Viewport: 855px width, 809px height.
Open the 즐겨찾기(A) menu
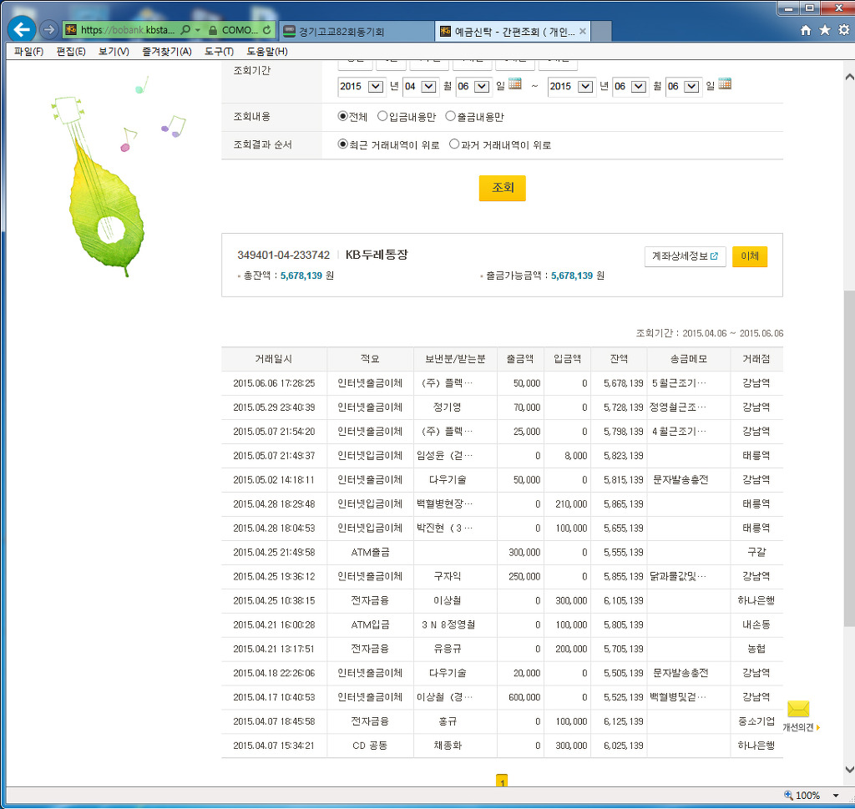pos(166,52)
